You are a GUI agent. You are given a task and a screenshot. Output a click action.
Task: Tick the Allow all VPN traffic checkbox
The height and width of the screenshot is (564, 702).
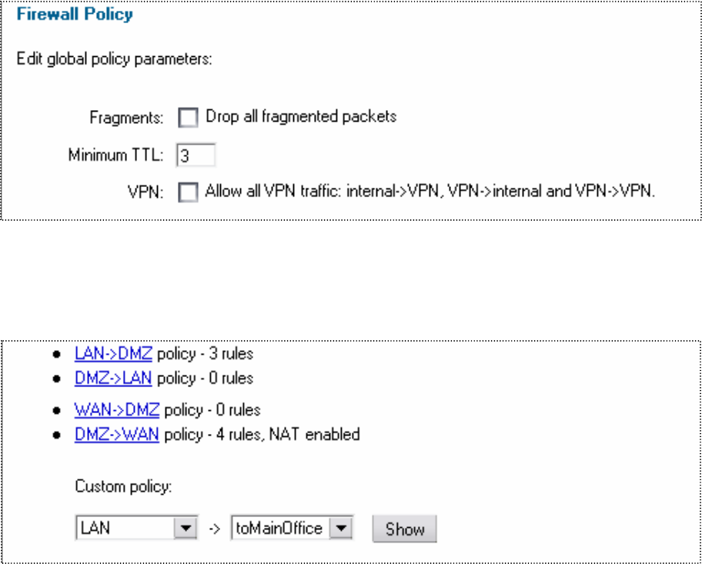(x=188, y=193)
